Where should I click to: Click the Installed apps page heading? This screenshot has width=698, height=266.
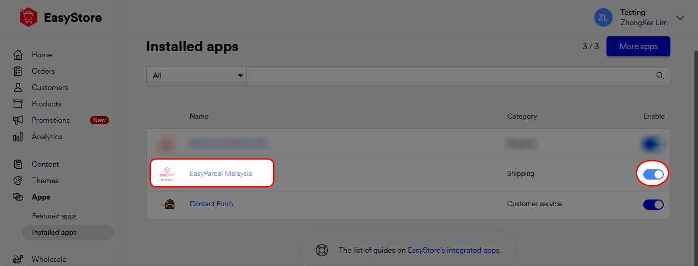pos(192,47)
